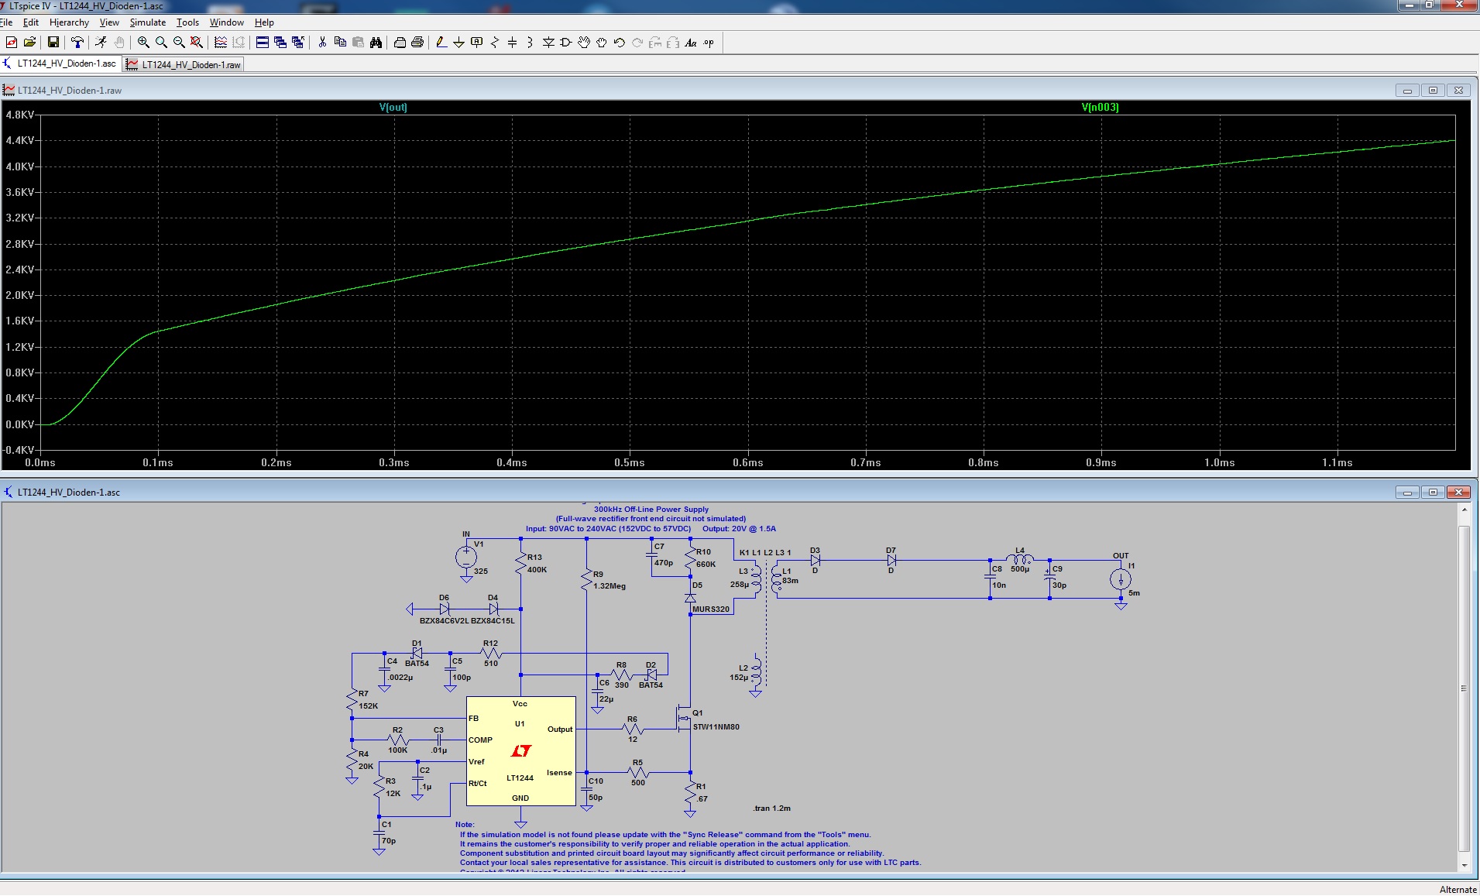This screenshot has width=1480, height=896.
Task: Zoom to fit using the crossed magnifier icon
Action: tap(197, 43)
